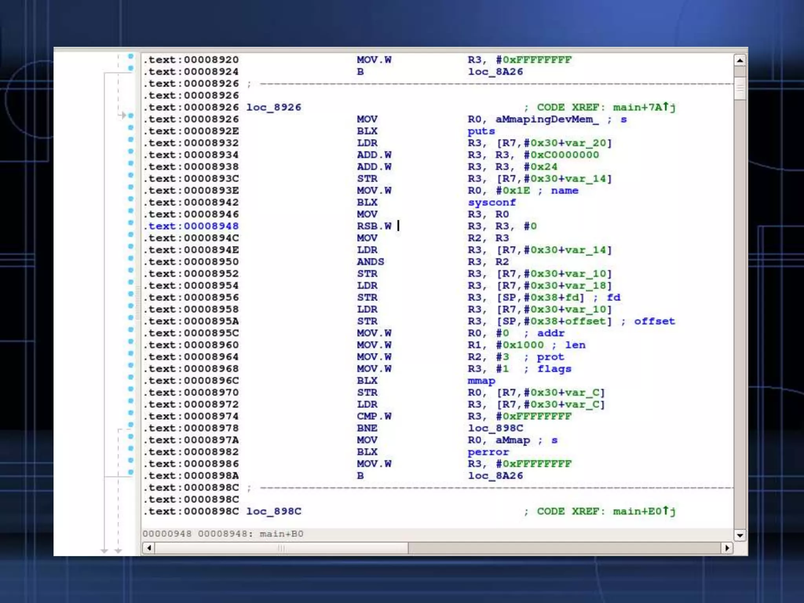
Task: Open the mmap function reference
Action: [x=481, y=381]
